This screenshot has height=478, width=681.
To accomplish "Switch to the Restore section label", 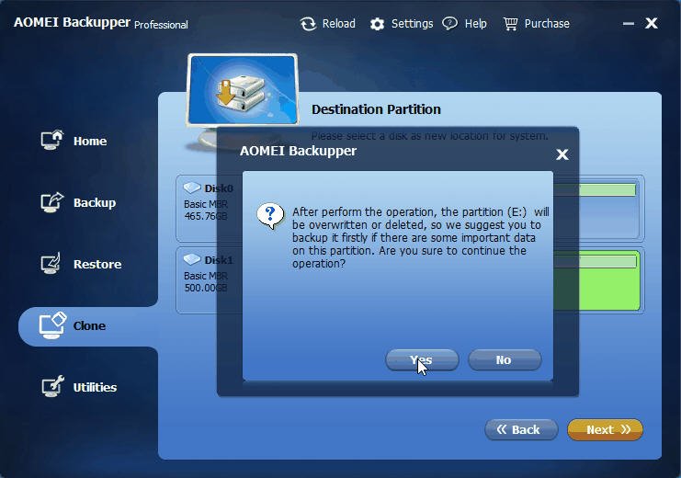I will click(97, 264).
